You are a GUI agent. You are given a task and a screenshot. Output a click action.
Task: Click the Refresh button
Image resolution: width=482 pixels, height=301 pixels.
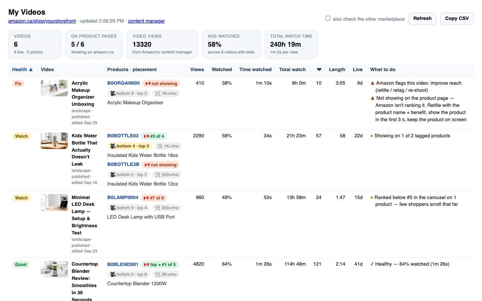point(423,18)
